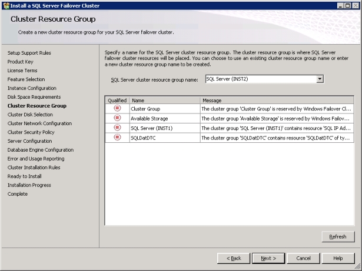Screen dimensions: 362x271
Task: Select the Setup Support Rules step
Action: 29,53
